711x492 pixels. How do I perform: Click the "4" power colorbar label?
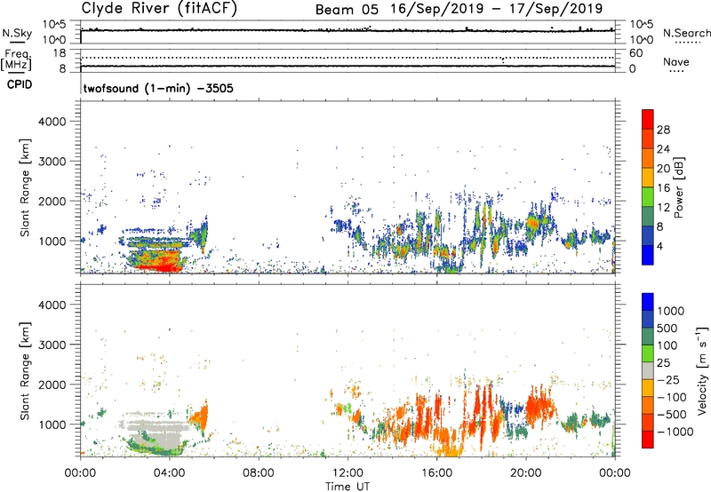(x=659, y=246)
